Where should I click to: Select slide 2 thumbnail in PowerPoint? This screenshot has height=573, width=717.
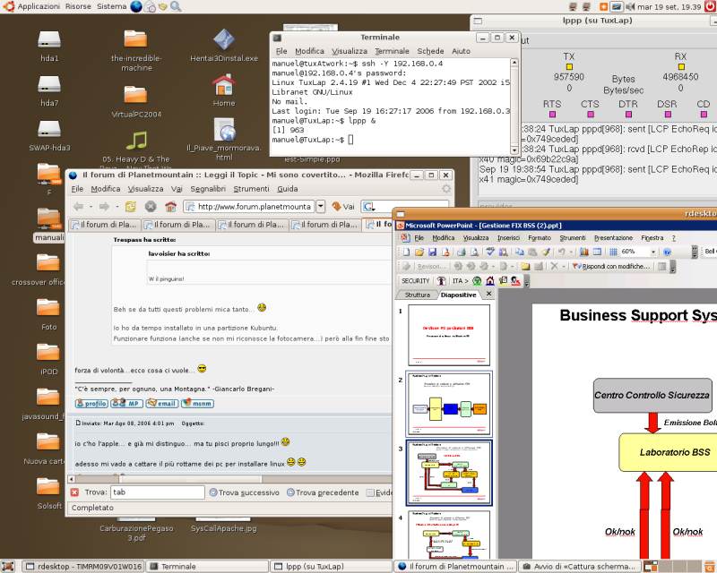[x=449, y=404]
